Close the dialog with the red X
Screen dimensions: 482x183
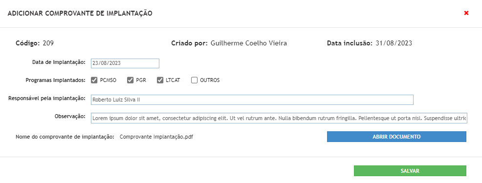466,13
